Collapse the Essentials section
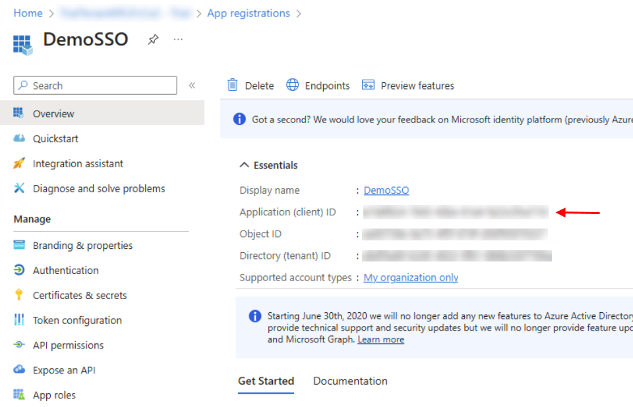 (x=245, y=165)
